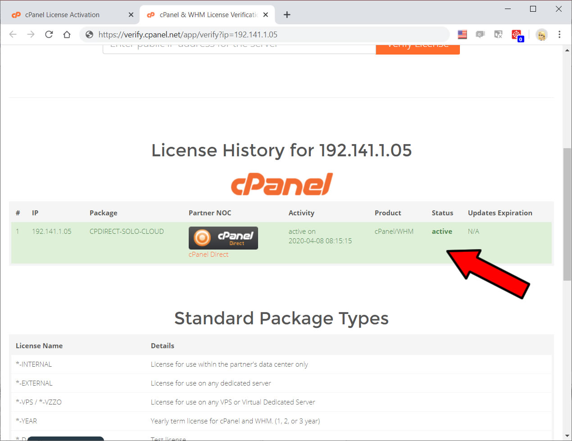Click the Details column header
The height and width of the screenshot is (441, 572).
[163, 346]
